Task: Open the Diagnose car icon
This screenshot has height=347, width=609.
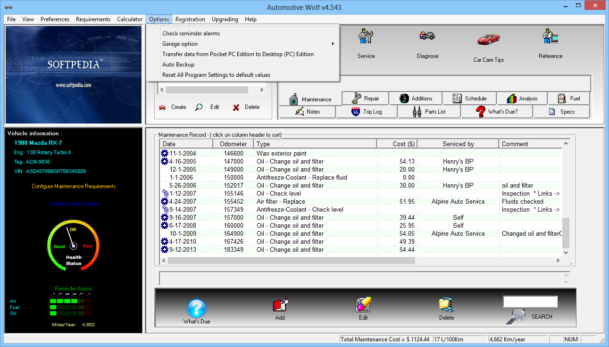Action: [x=427, y=36]
